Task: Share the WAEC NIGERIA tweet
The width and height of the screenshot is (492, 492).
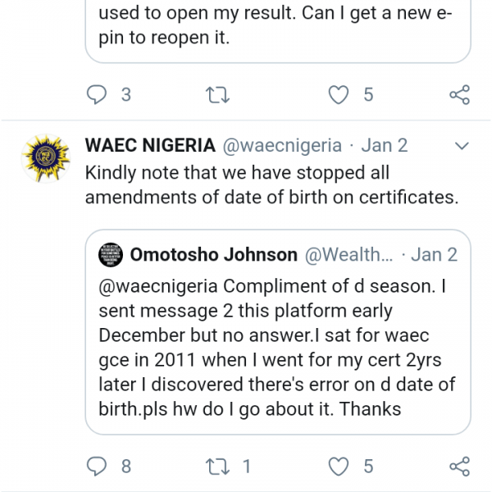Action: pyautogui.click(x=460, y=467)
